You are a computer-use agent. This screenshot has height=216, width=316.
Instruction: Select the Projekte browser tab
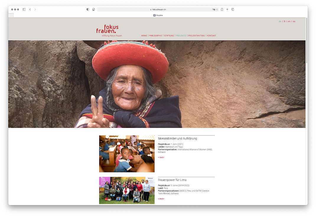click(x=158, y=15)
